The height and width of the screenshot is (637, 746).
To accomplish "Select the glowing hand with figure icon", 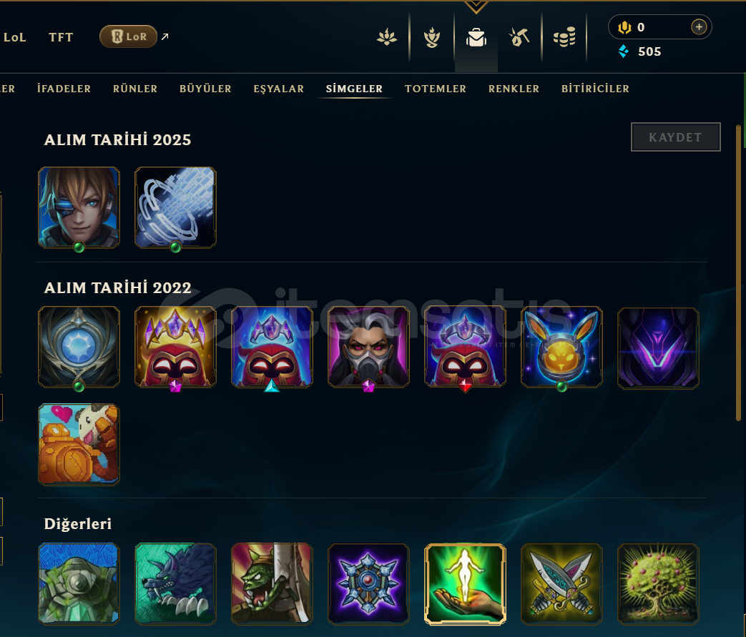I will 465,583.
